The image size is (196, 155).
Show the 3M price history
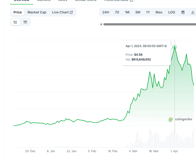click(x=138, y=12)
